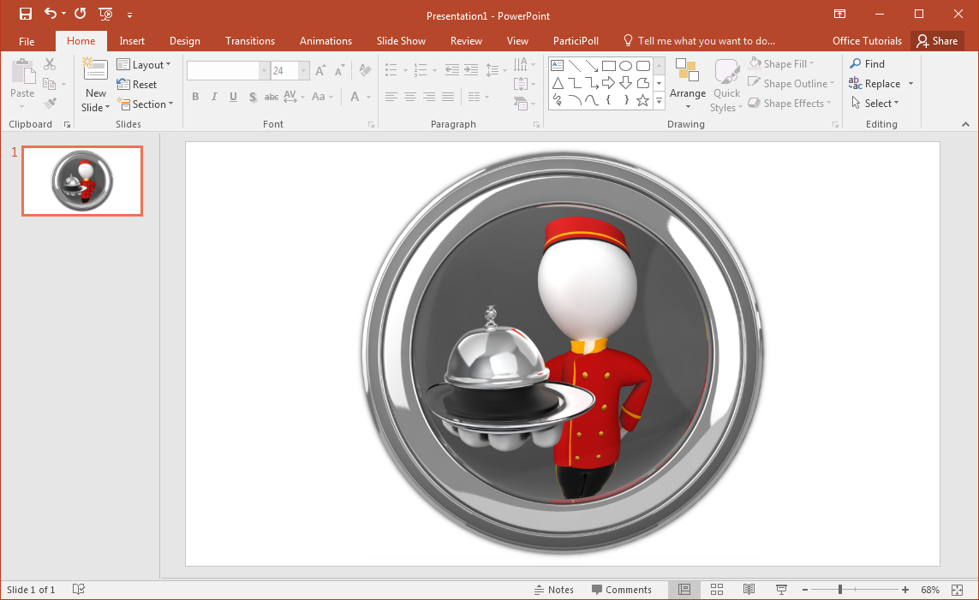Expand the Select dropdown in Editing
979x600 pixels.
[875, 104]
